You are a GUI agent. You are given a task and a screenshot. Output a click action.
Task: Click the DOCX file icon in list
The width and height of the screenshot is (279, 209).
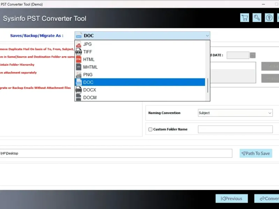78,90
